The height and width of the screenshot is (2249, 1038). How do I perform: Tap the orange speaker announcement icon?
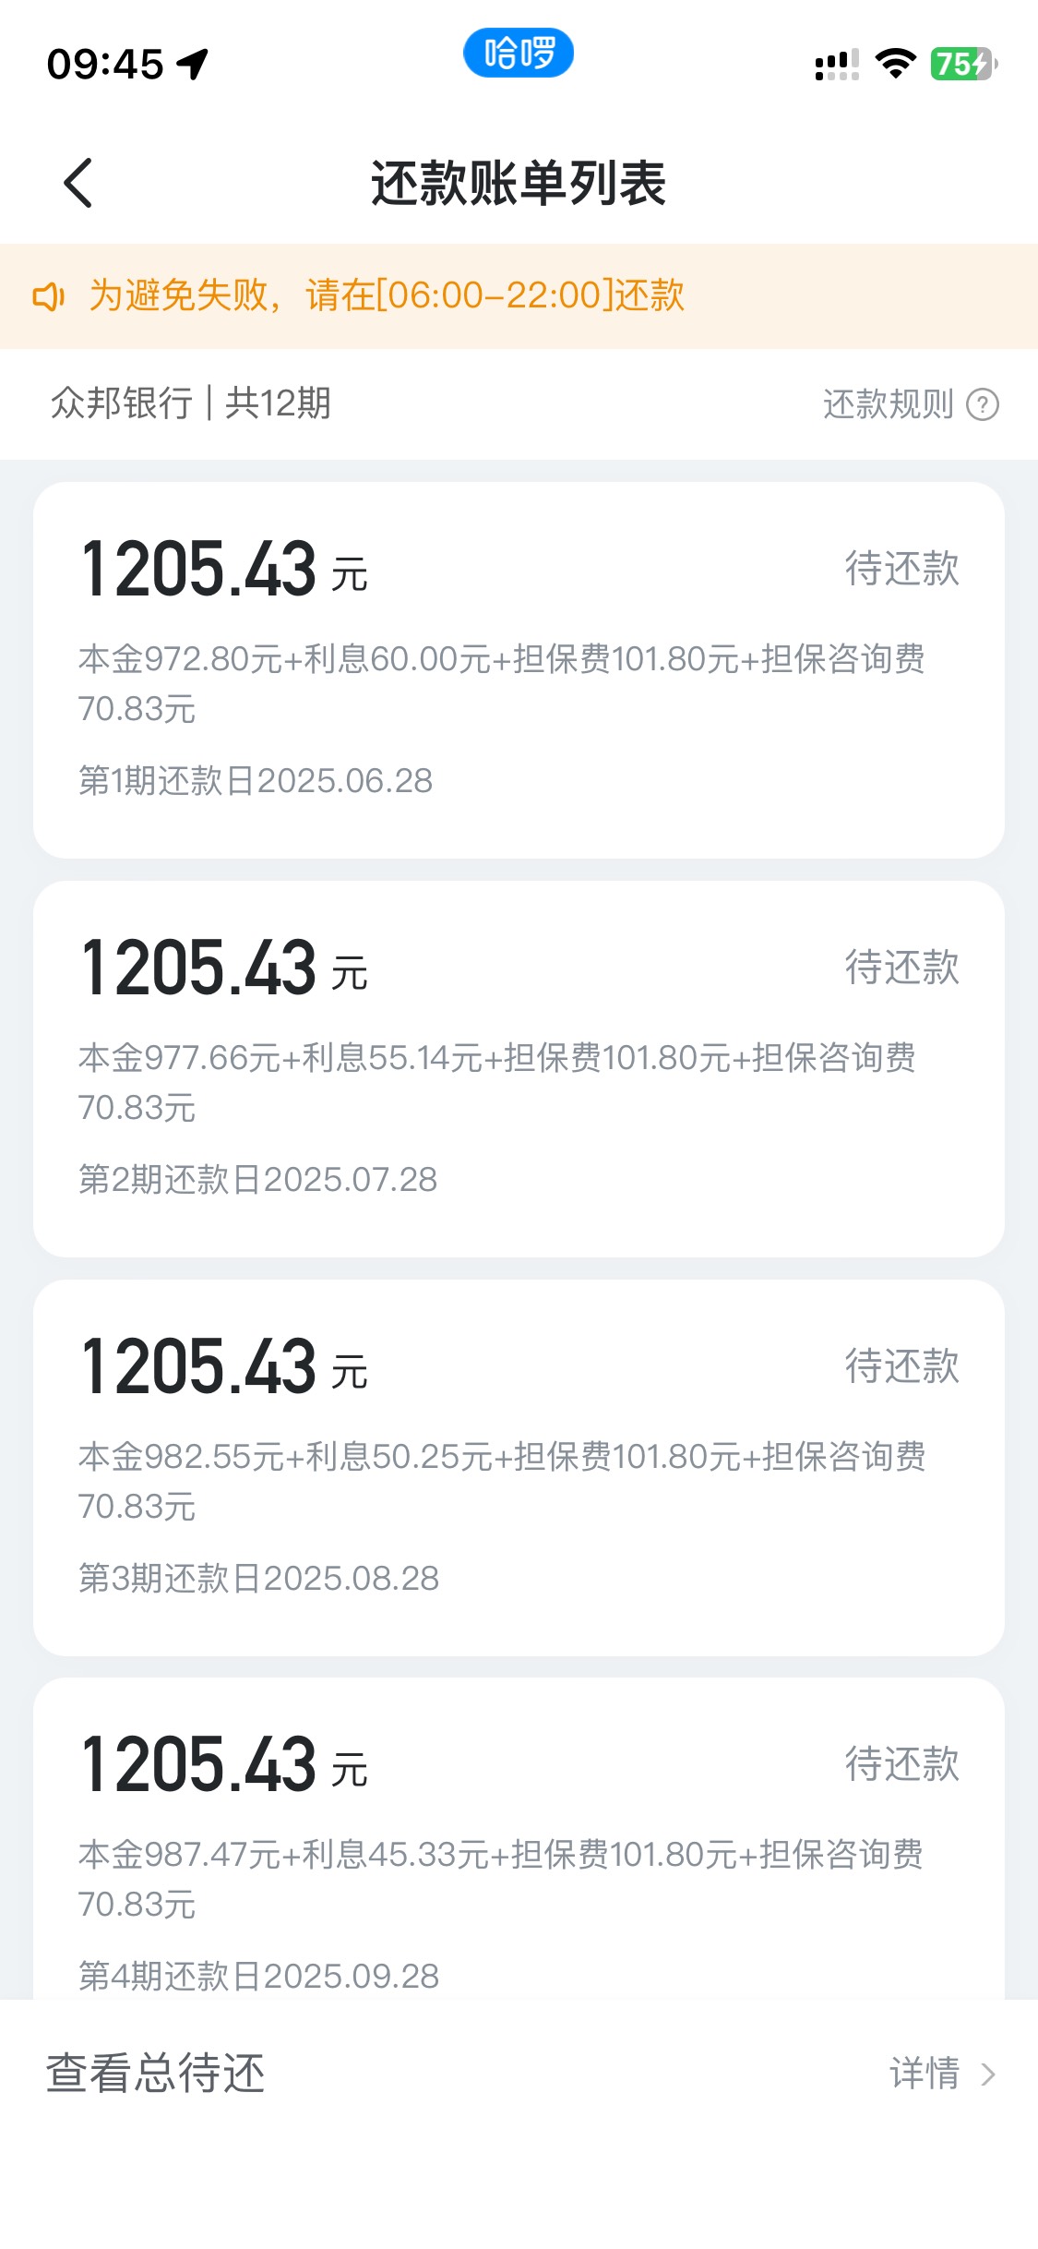(49, 296)
